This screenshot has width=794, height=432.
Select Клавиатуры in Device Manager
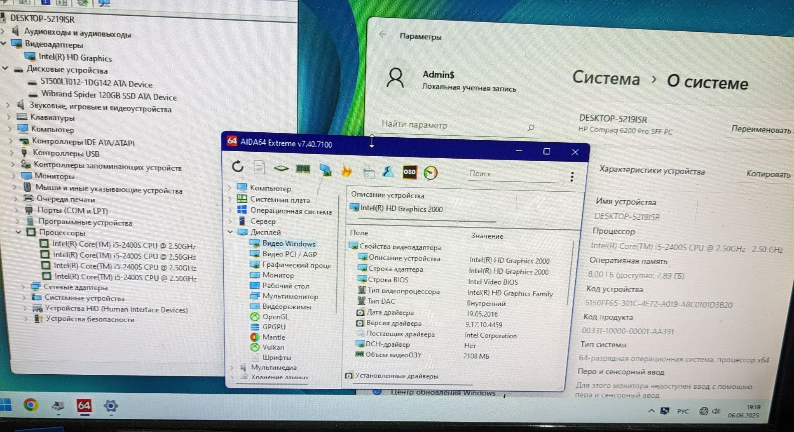click(x=52, y=117)
